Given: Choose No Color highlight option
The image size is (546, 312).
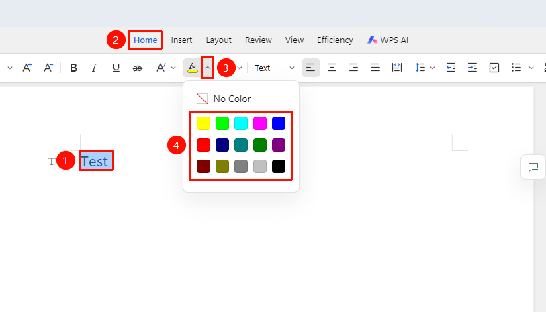Looking at the screenshot, I should pyautogui.click(x=224, y=99).
